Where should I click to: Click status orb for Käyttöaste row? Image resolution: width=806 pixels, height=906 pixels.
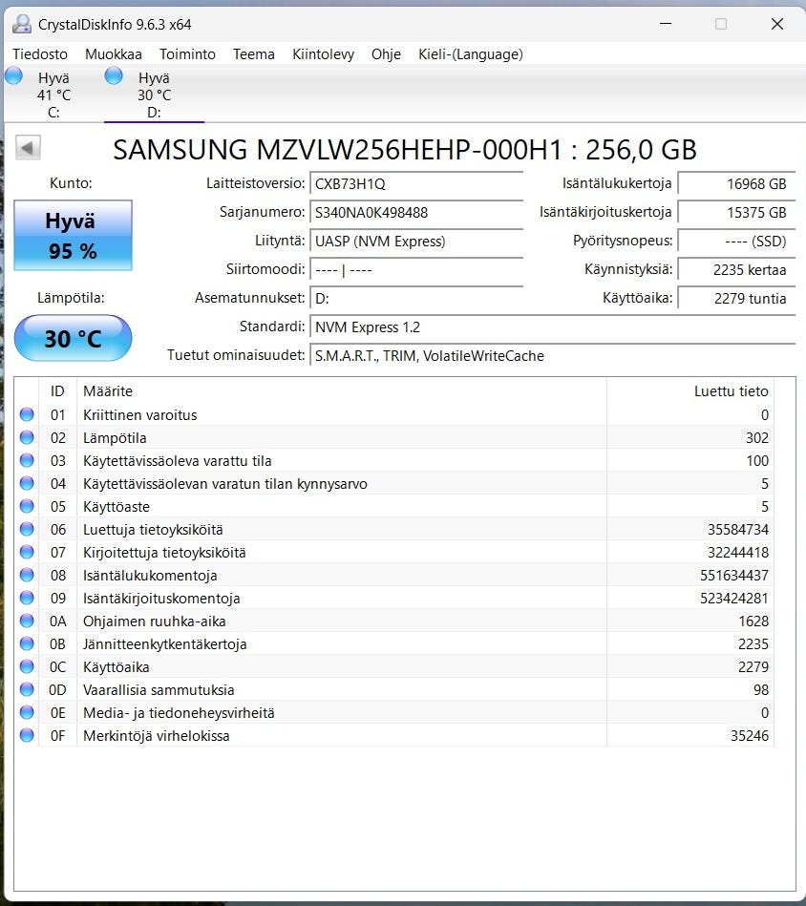point(27,506)
